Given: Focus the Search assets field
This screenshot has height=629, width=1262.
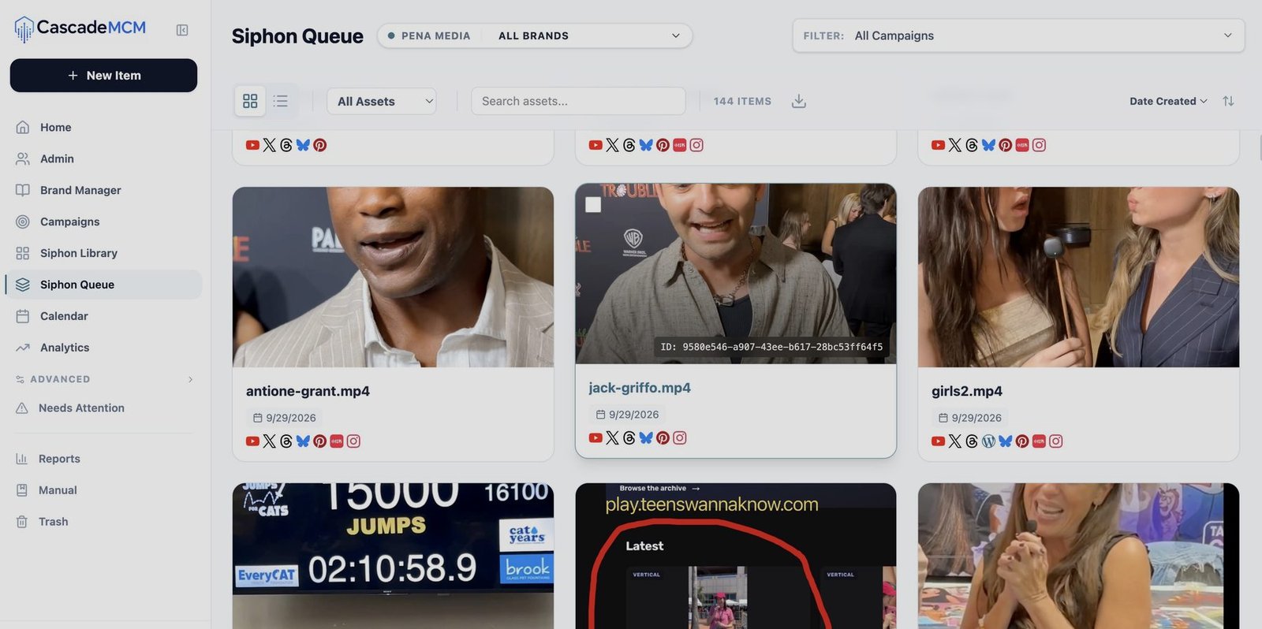Looking at the screenshot, I should (x=578, y=101).
